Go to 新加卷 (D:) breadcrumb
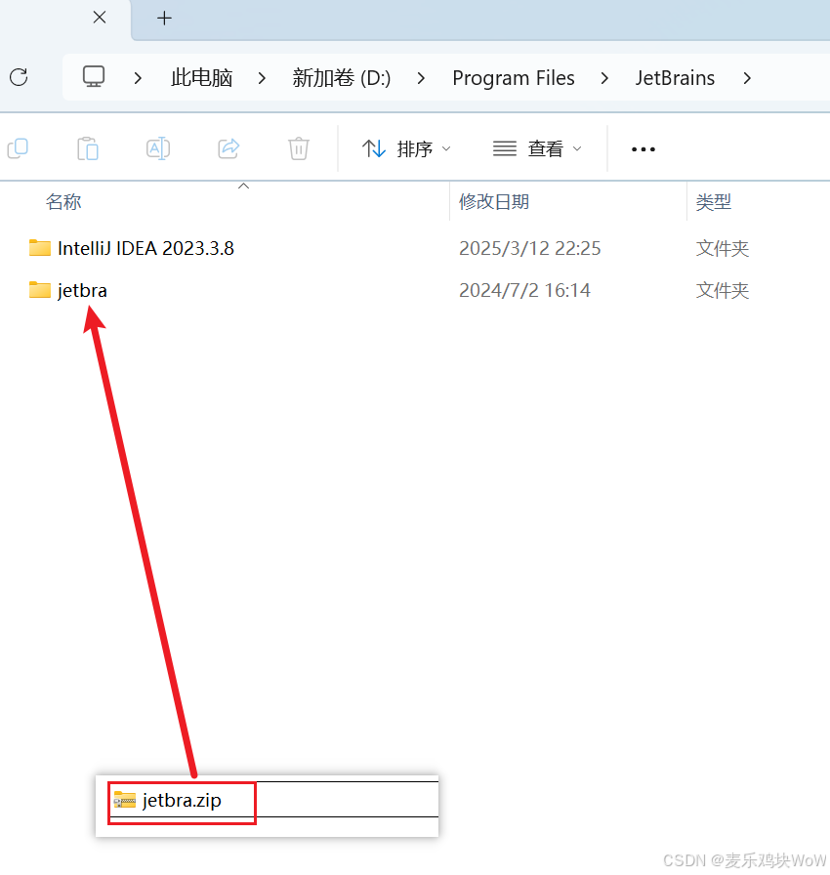This screenshot has width=830, height=875. (342, 78)
